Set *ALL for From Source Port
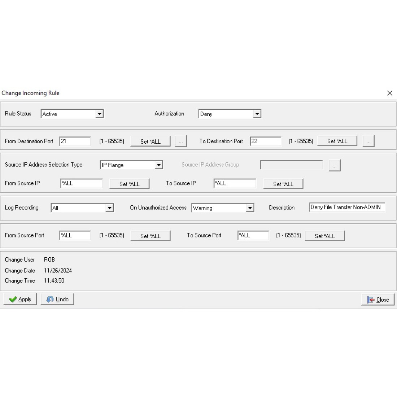The height and width of the screenshot is (397, 397). (150, 236)
